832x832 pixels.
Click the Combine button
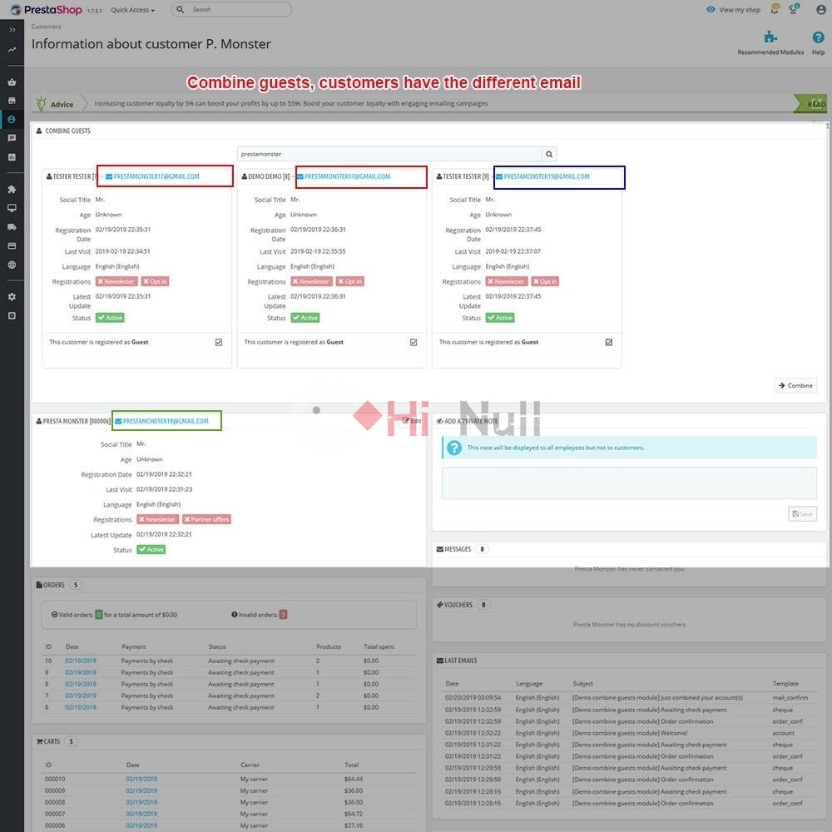tap(795, 386)
